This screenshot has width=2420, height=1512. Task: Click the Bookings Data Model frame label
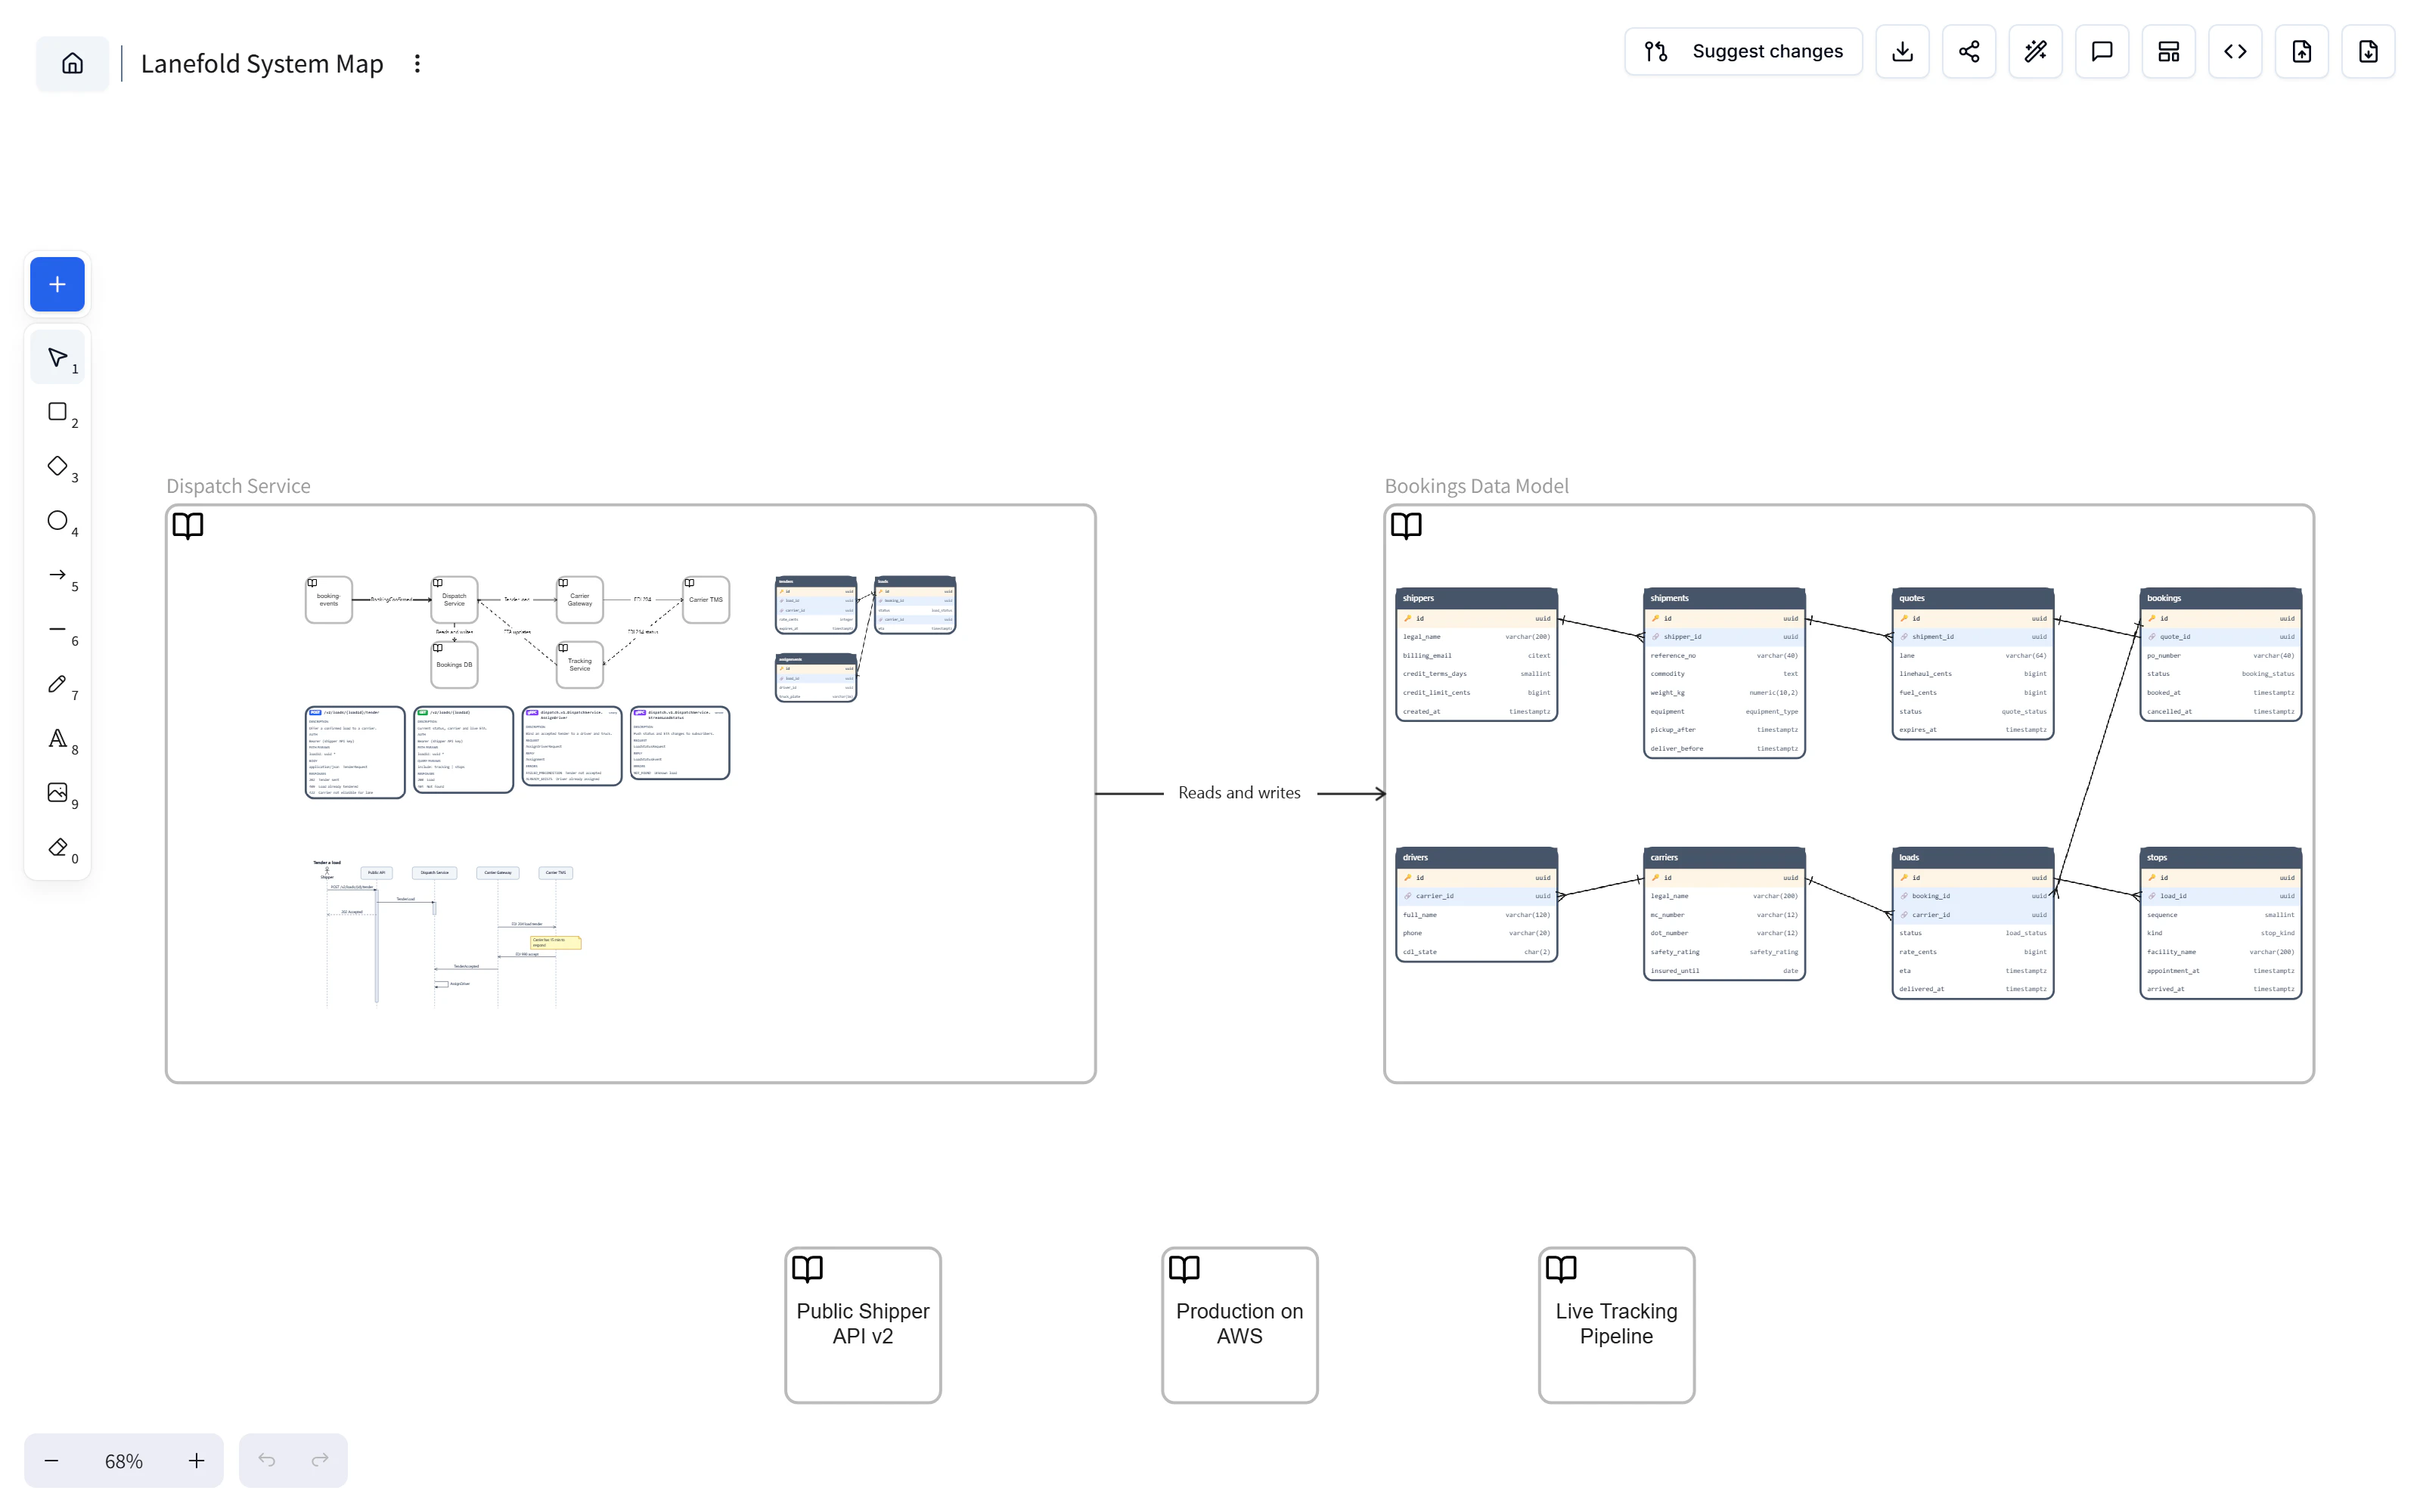tap(1476, 486)
